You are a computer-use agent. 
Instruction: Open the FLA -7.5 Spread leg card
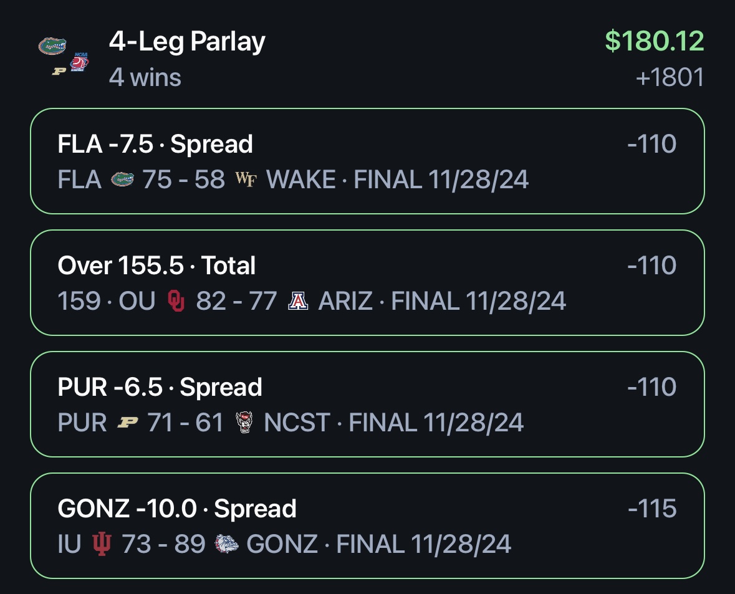[x=368, y=161]
